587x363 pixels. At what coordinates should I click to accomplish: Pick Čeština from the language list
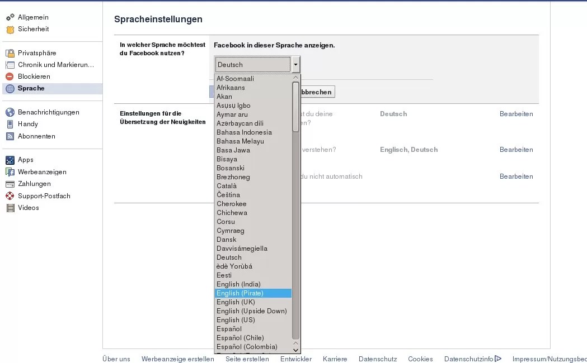pyautogui.click(x=253, y=195)
